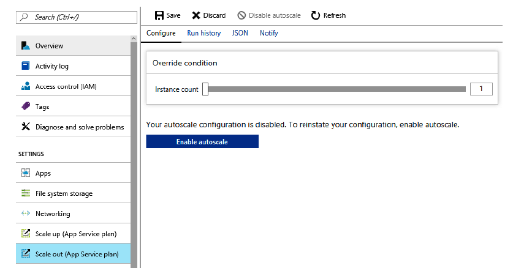Image resolution: width=513 pixels, height=276 pixels.
Task: Open Scale up (App Service plan)
Action: 75,233
